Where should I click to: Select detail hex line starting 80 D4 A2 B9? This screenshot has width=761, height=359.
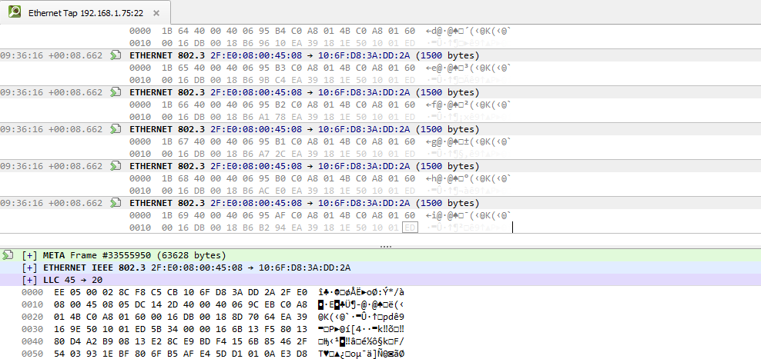tap(213, 341)
